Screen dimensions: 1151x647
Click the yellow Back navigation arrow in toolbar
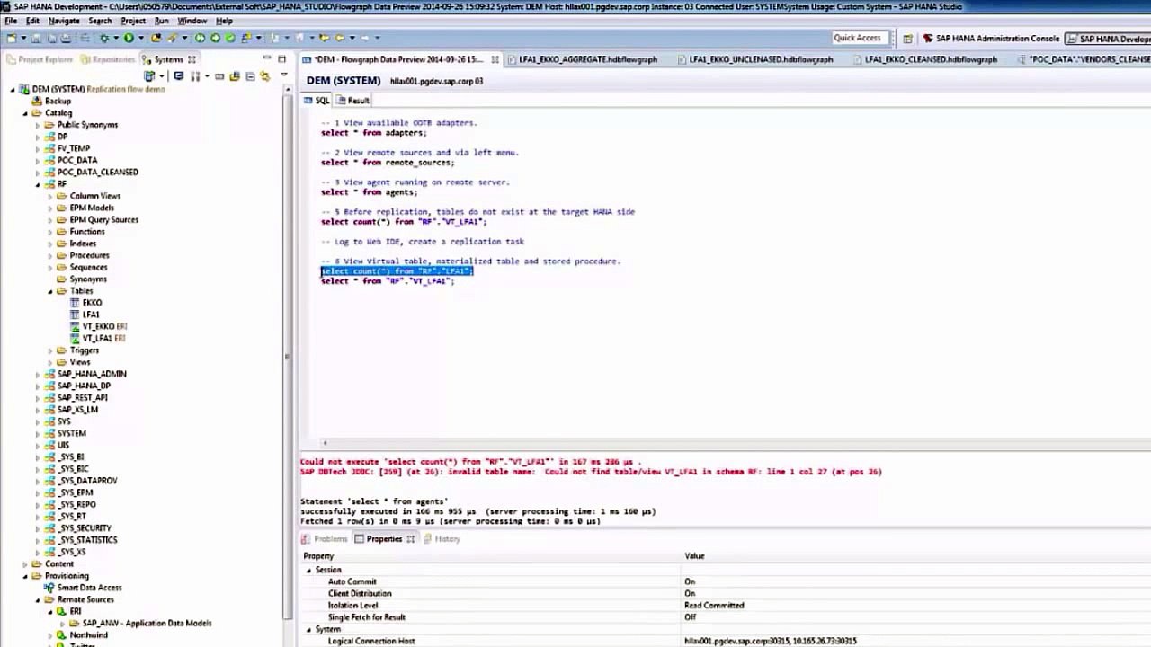click(339, 39)
